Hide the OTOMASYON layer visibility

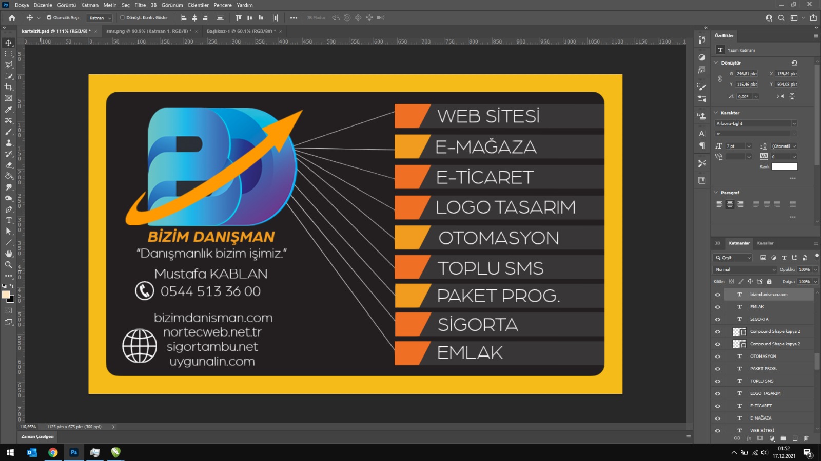coord(717,357)
